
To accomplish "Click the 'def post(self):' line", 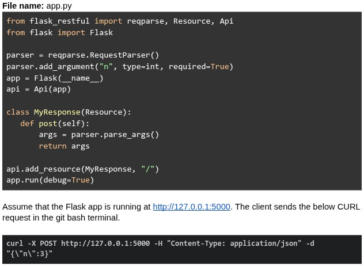I will (x=55, y=123).
